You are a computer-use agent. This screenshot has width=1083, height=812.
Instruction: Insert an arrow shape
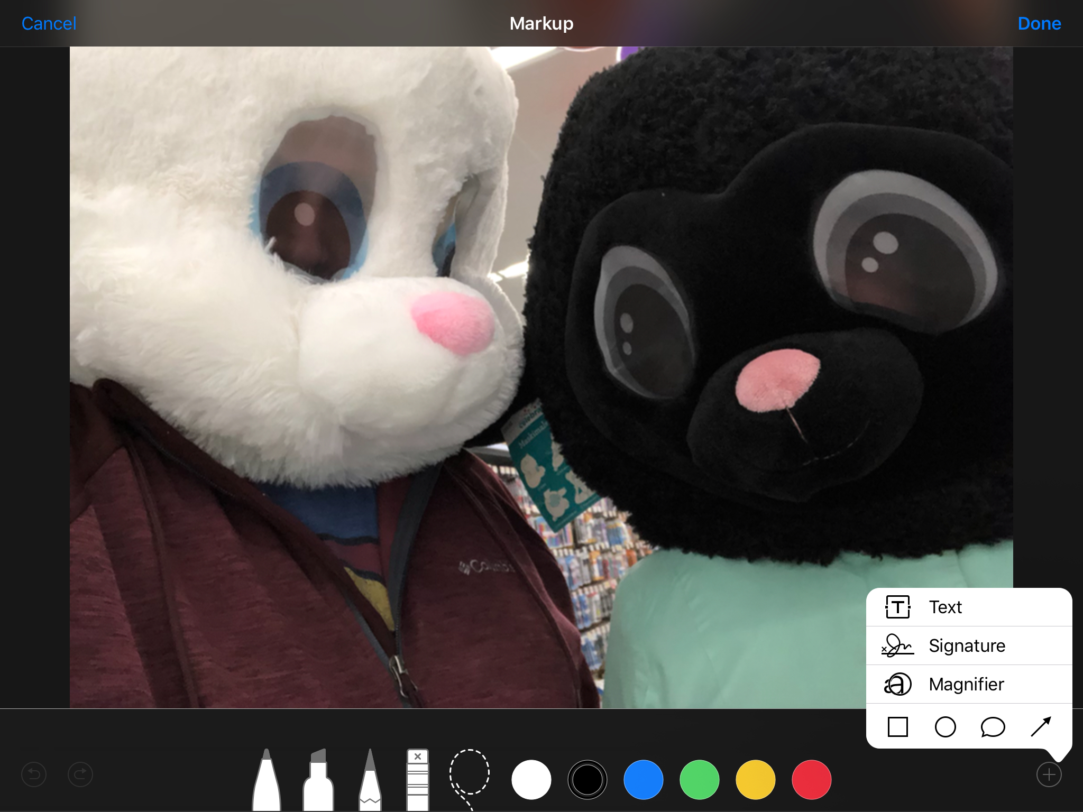click(x=1041, y=727)
